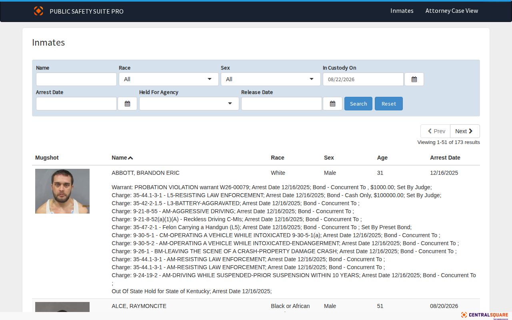Image resolution: width=512 pixels, height=320 pixels.
Task: Click the Release Date input field
Action: click(x=282, y=104)
